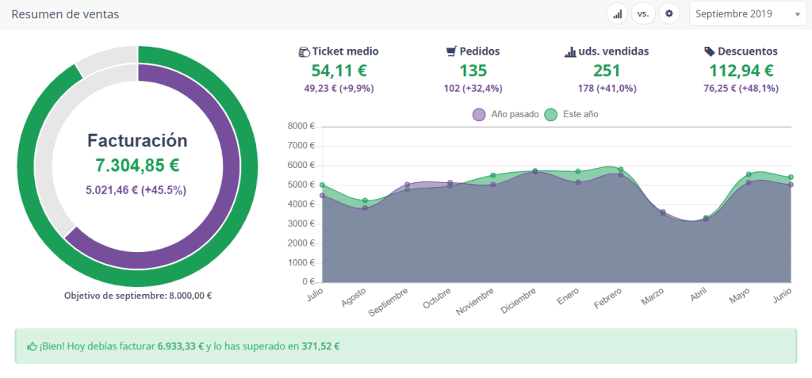Click the outer green ring of the donut chart
The image size is (812, 378).
[x=248, y=166]
